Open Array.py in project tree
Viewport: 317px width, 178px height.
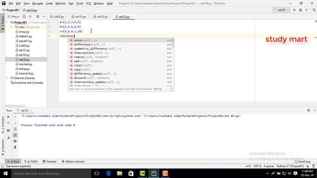(22, 32)
